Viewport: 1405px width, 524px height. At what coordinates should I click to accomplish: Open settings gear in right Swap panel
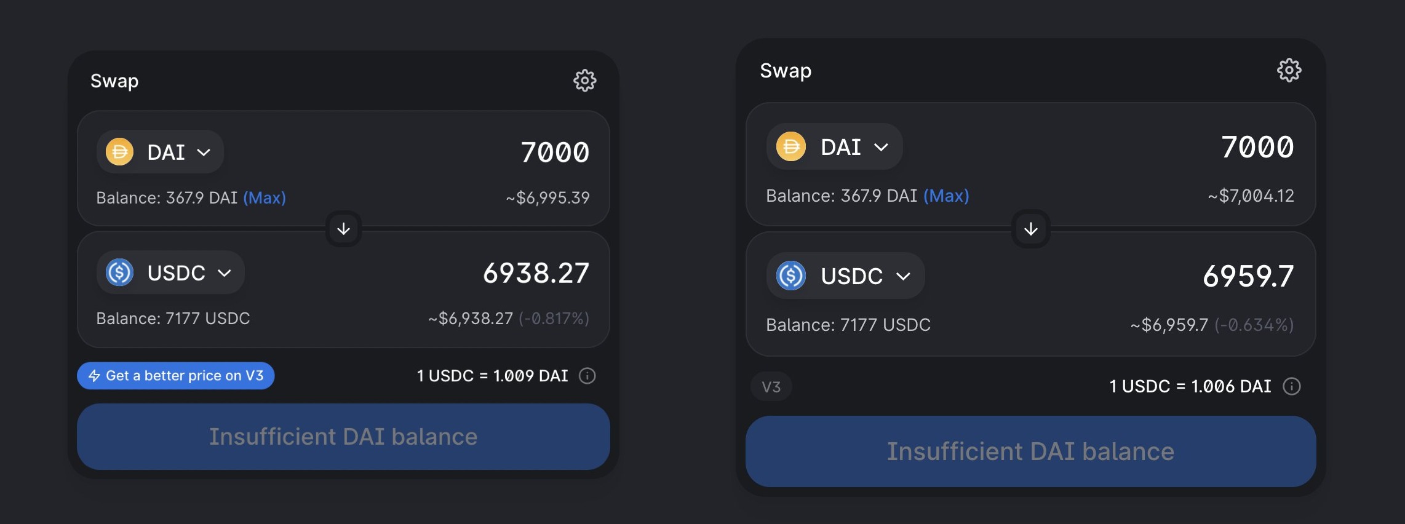pyautogui.click(x=1289, y=70)
